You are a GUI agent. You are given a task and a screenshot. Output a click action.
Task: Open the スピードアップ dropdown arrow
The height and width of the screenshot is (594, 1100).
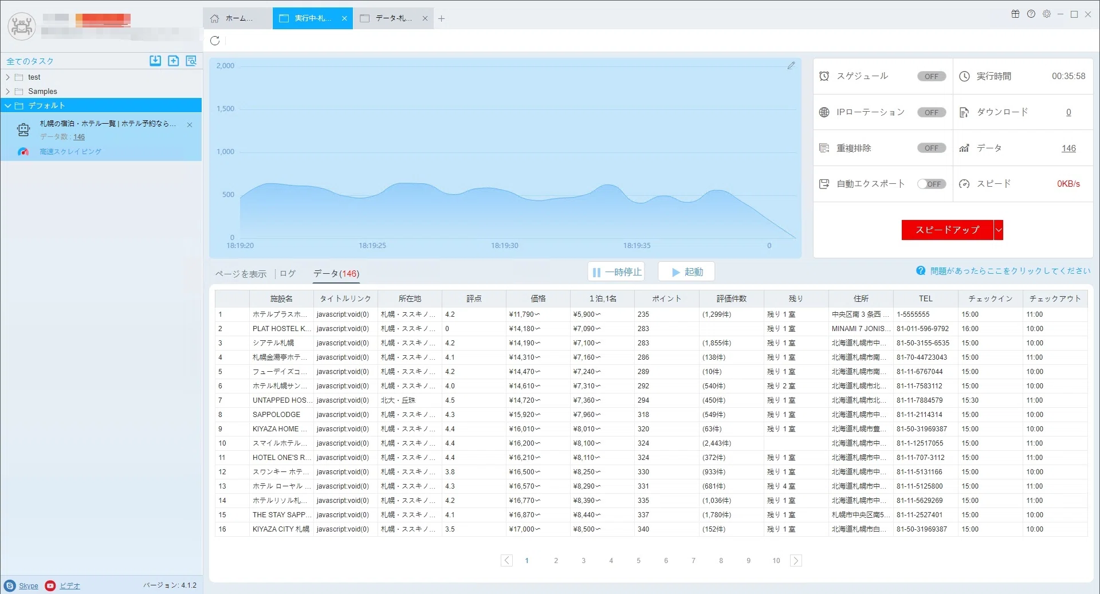(x=999, y=230)
